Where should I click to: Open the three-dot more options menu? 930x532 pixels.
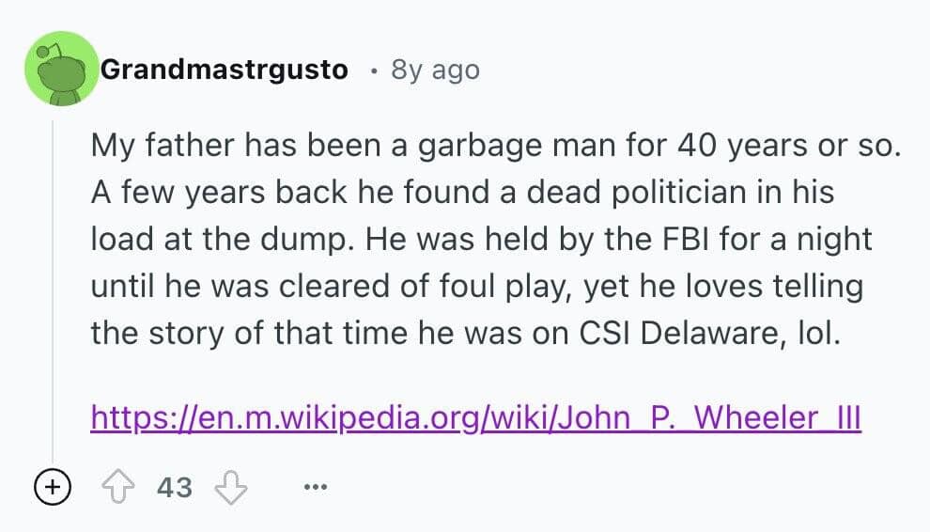pyautogui.click(x=315, y=488)
